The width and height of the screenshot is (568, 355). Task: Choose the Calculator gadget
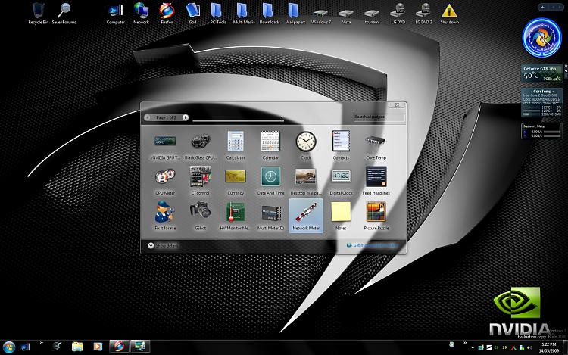point(236,146)
